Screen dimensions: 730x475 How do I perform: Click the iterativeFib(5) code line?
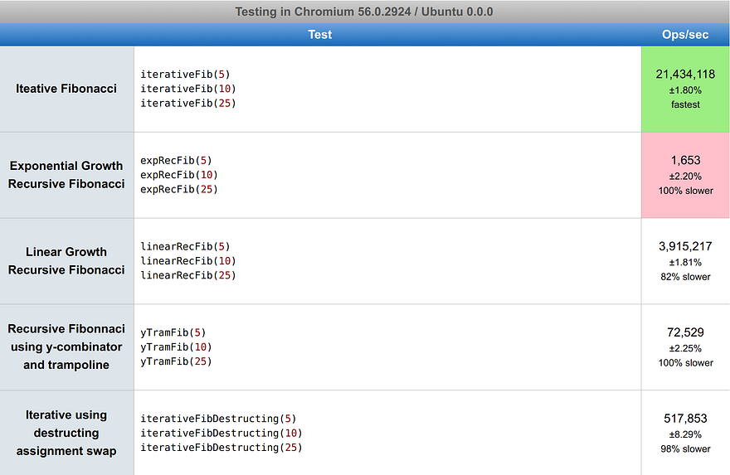tap(185, 75)
